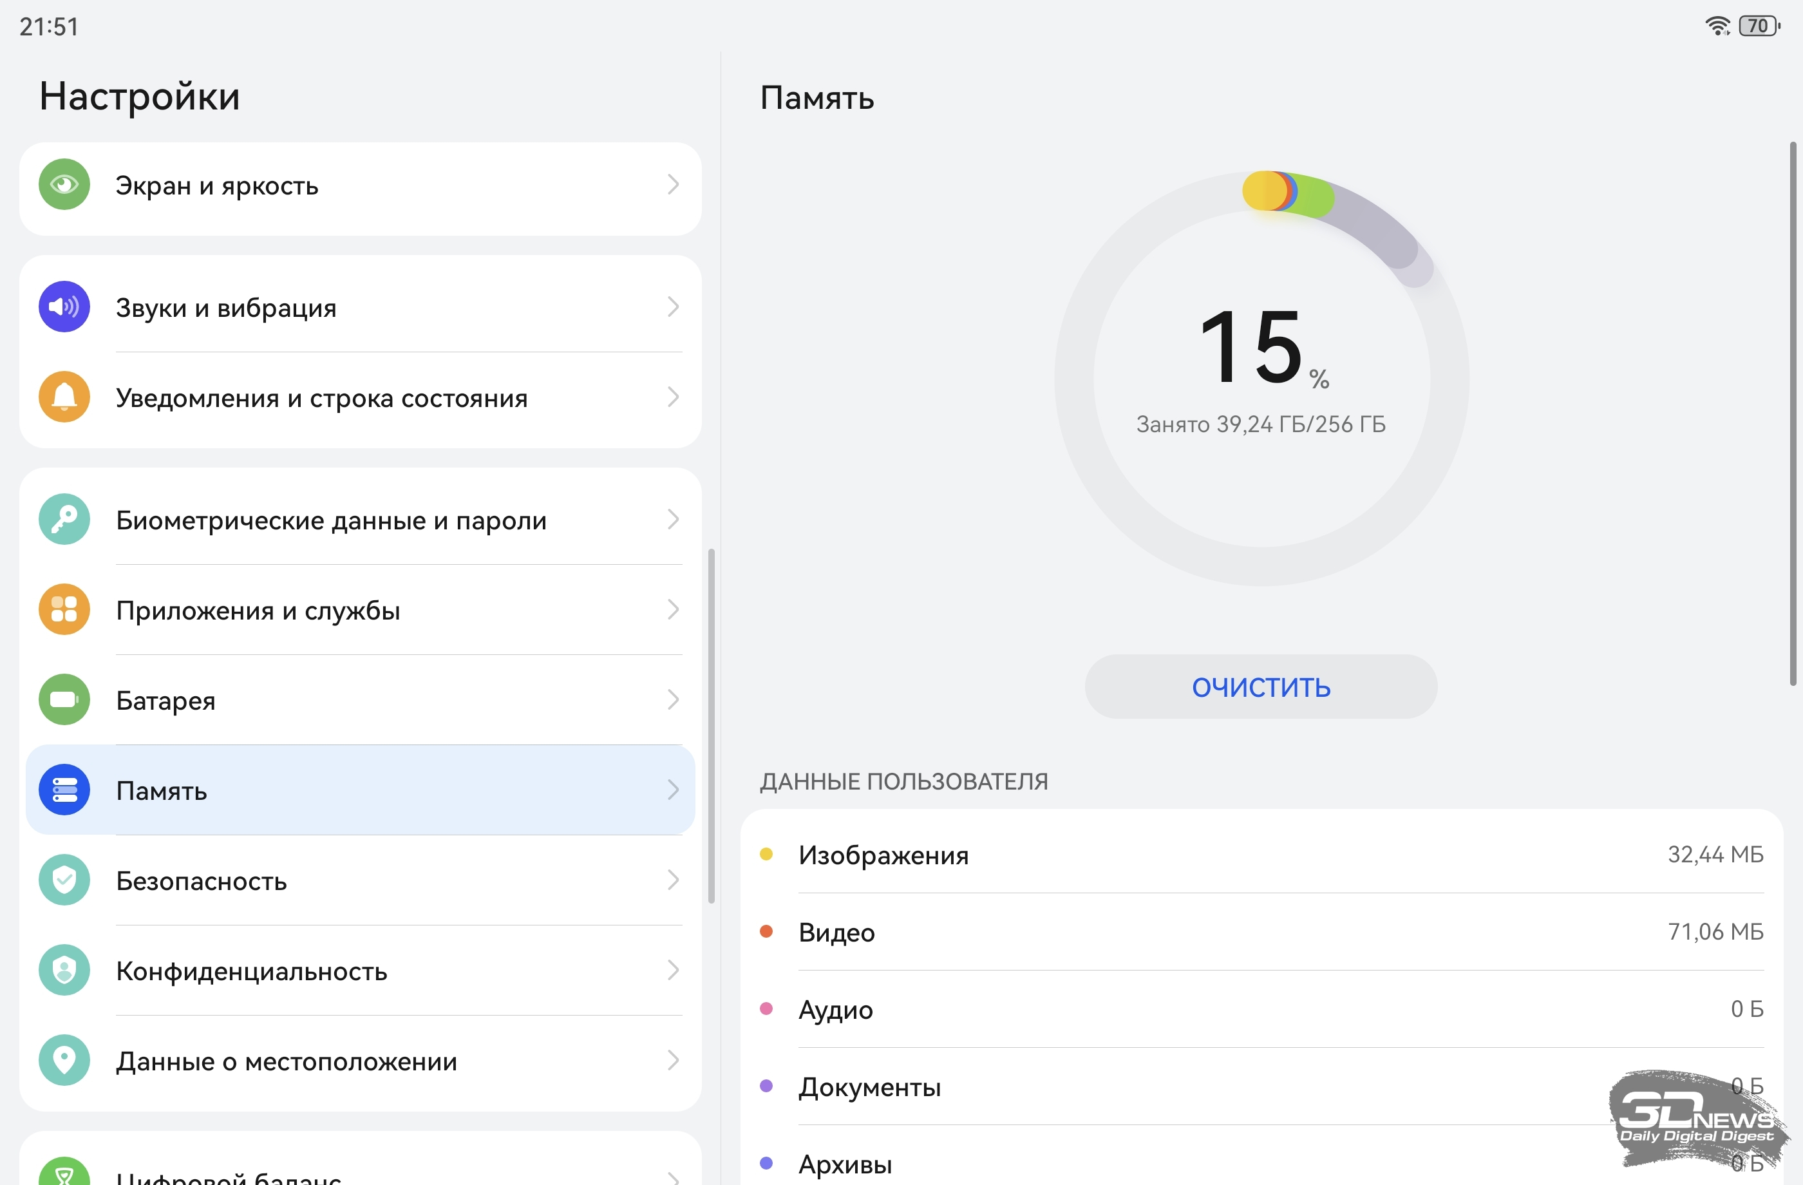Expand Экран и яркость chevron
This screenshot has height=1185, width=1803.
point(673,184)
